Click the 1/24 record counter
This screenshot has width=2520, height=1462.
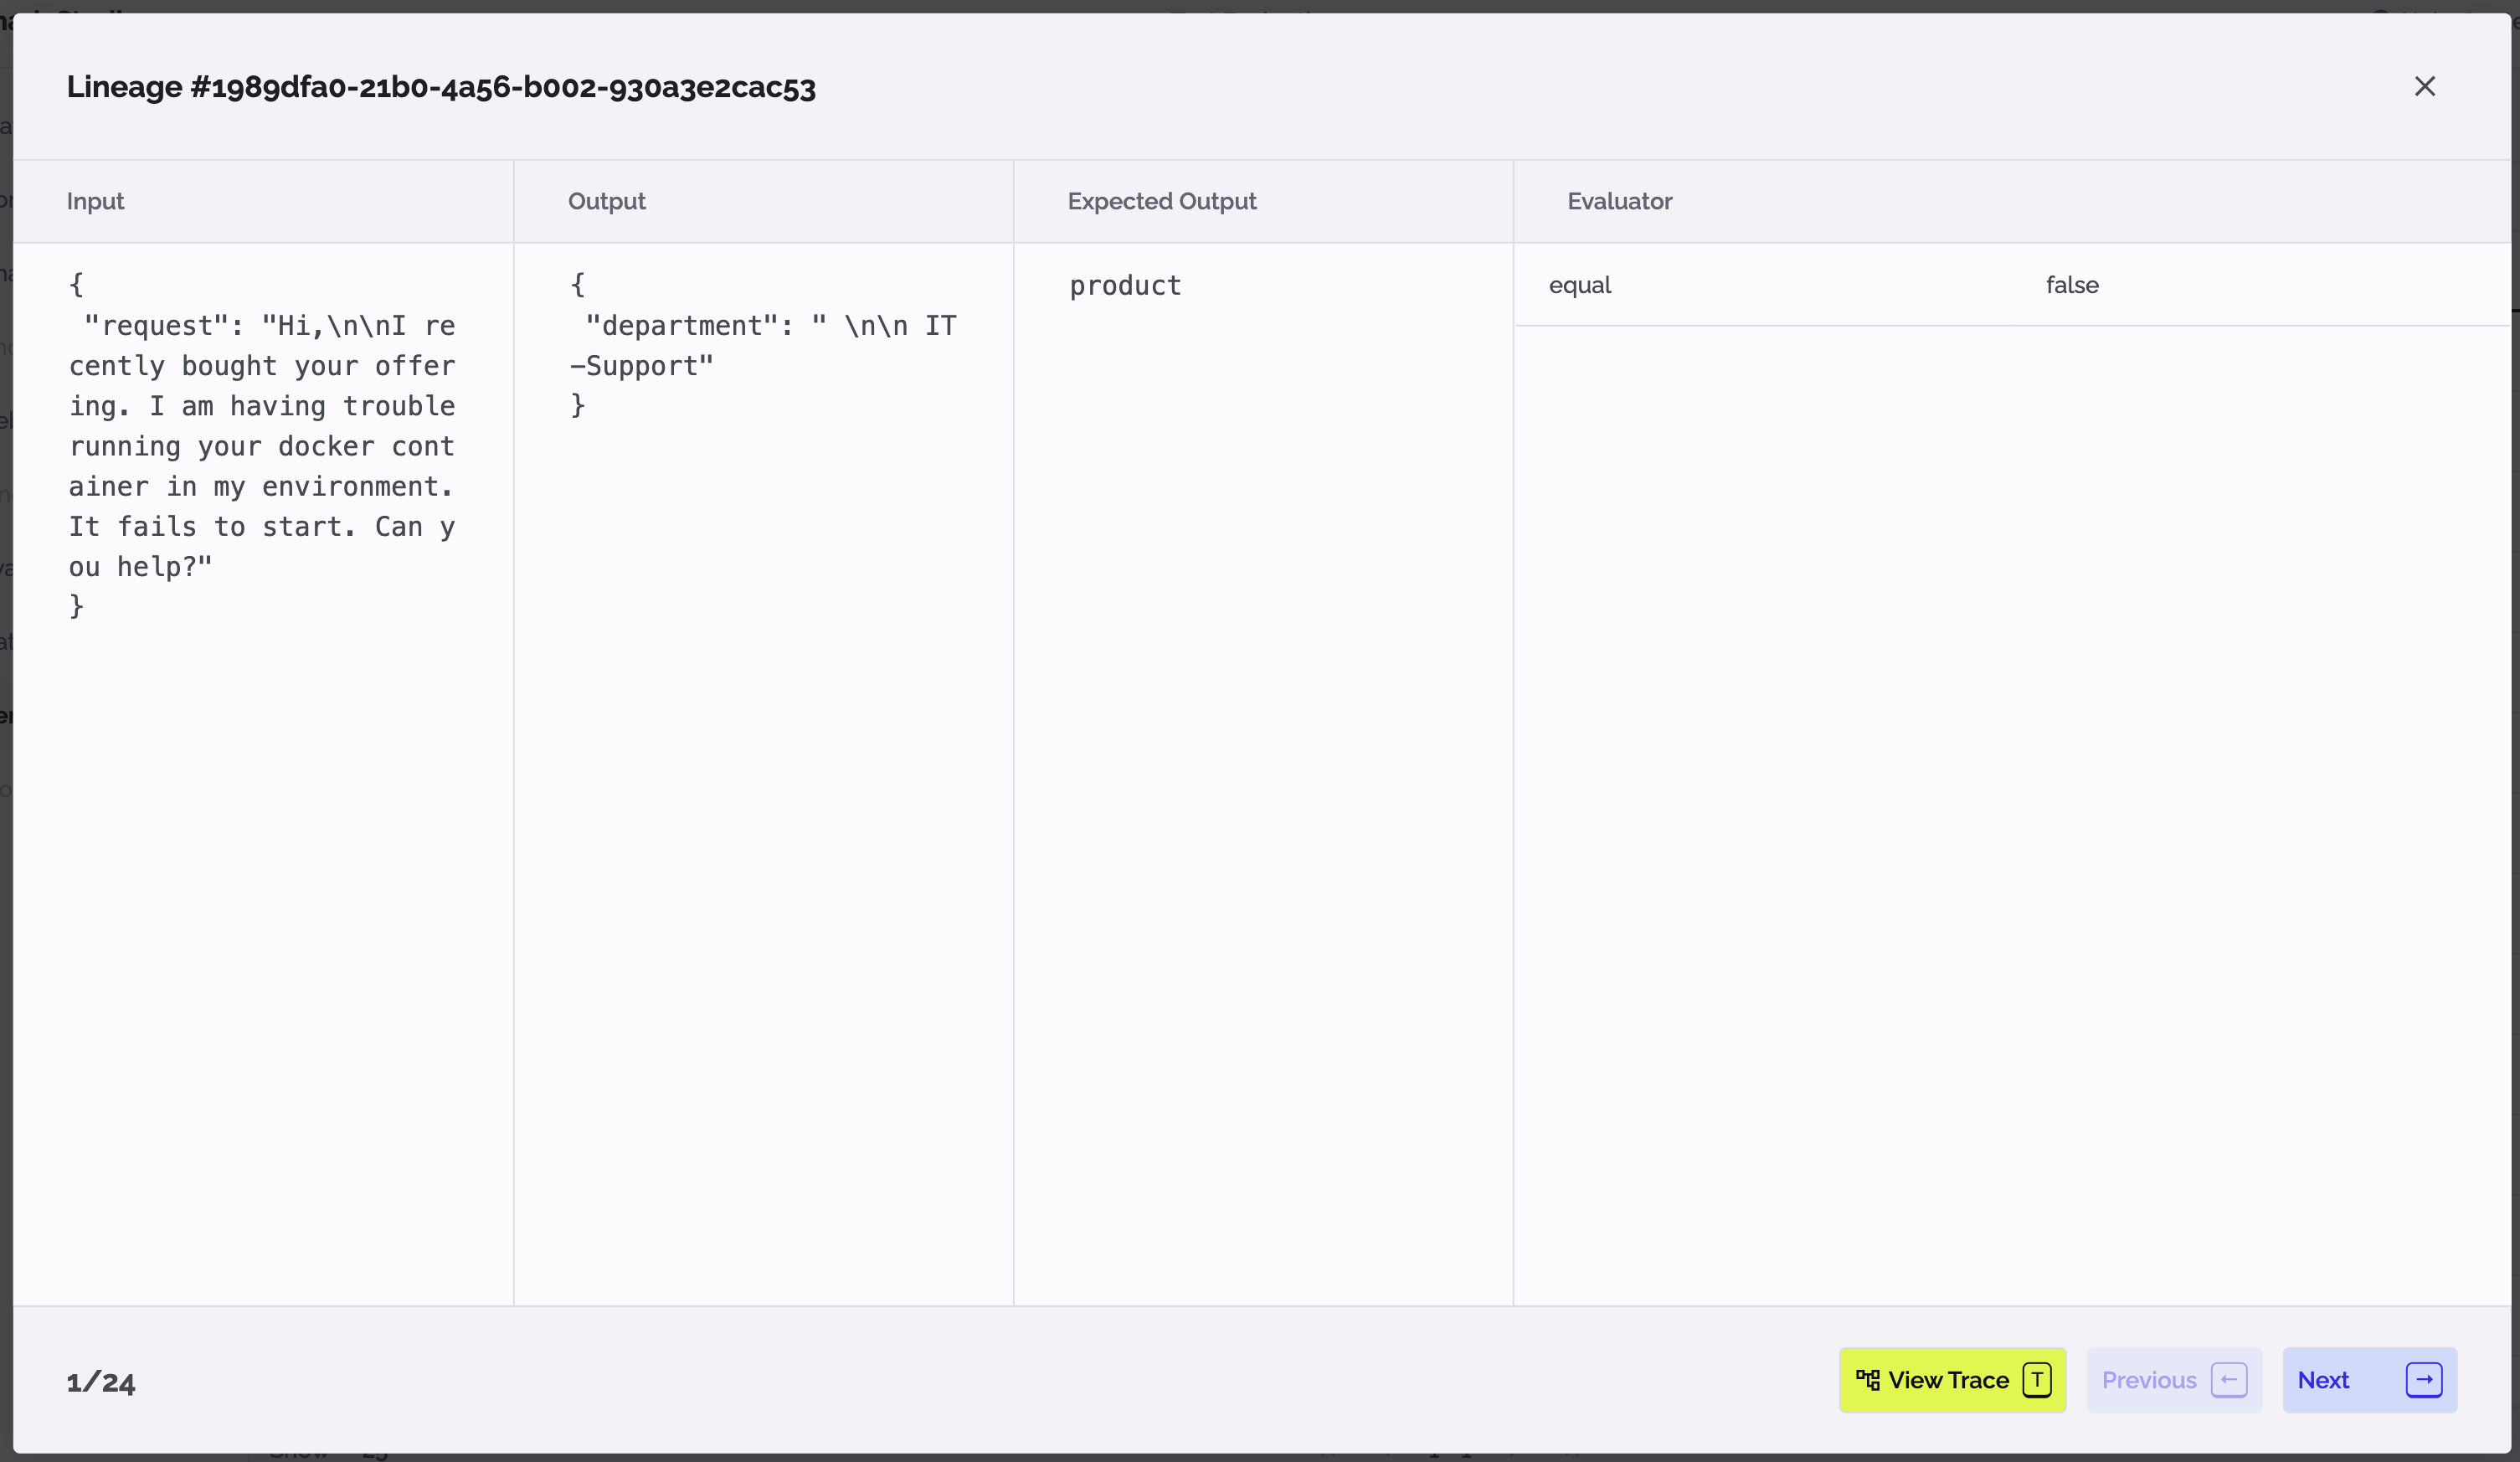point(100,1382)
